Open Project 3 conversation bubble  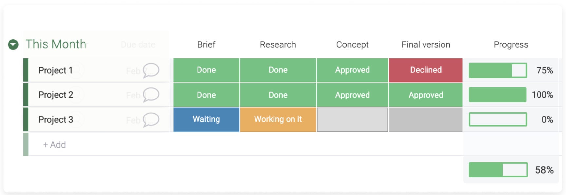(x=151, y=120)
